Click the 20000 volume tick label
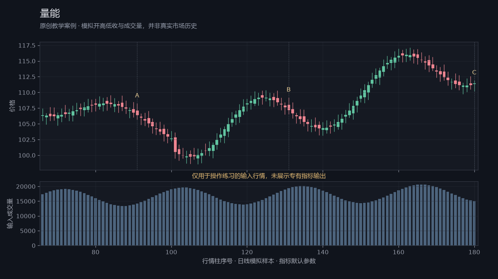Screen dimensions: 498x279 tap(26, 187)
